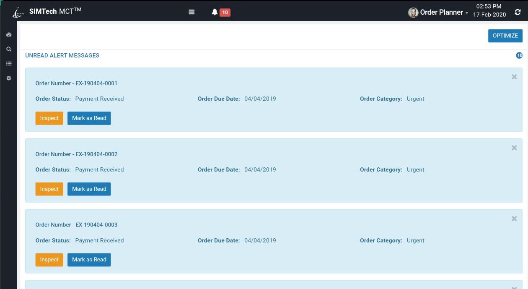Click the refresh icon in the header

[518, 12]
